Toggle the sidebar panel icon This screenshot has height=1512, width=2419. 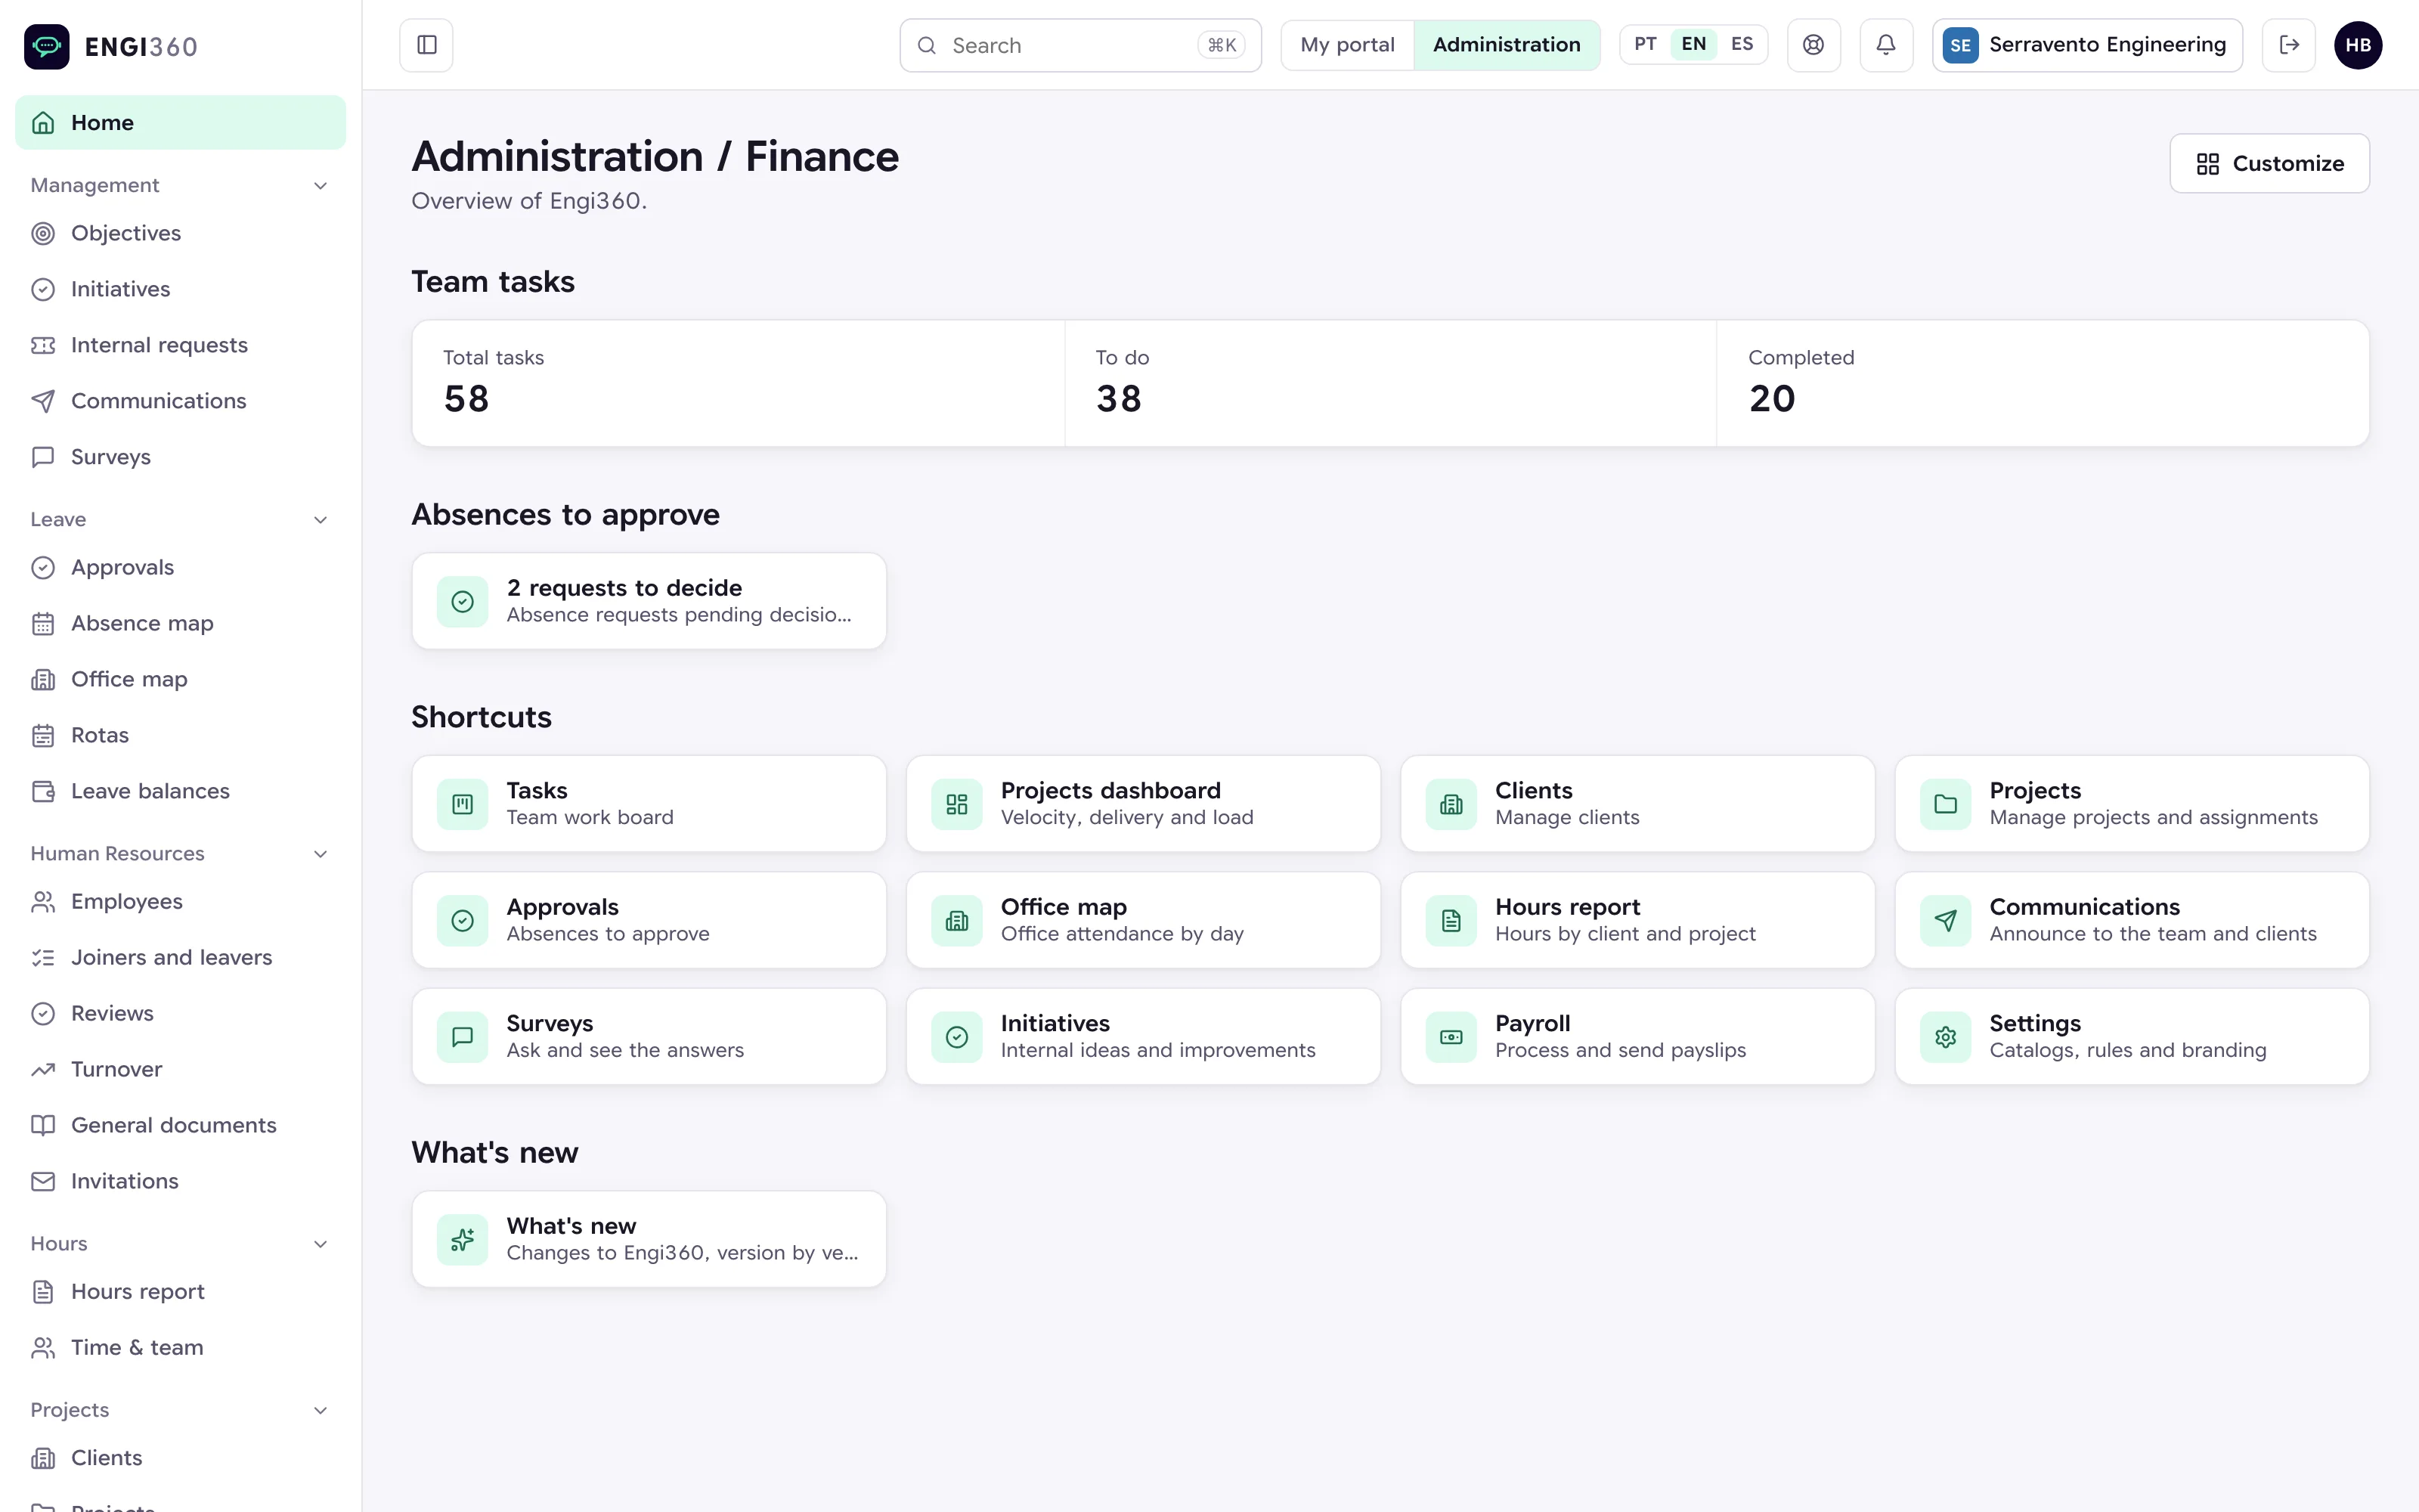tap(427, 45)
